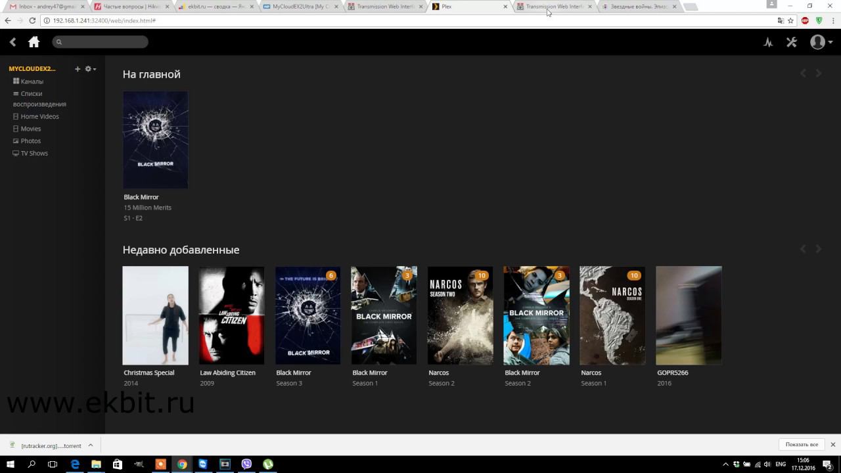Open File Explorer from the taskbar
841x473 pixels.
97,464
